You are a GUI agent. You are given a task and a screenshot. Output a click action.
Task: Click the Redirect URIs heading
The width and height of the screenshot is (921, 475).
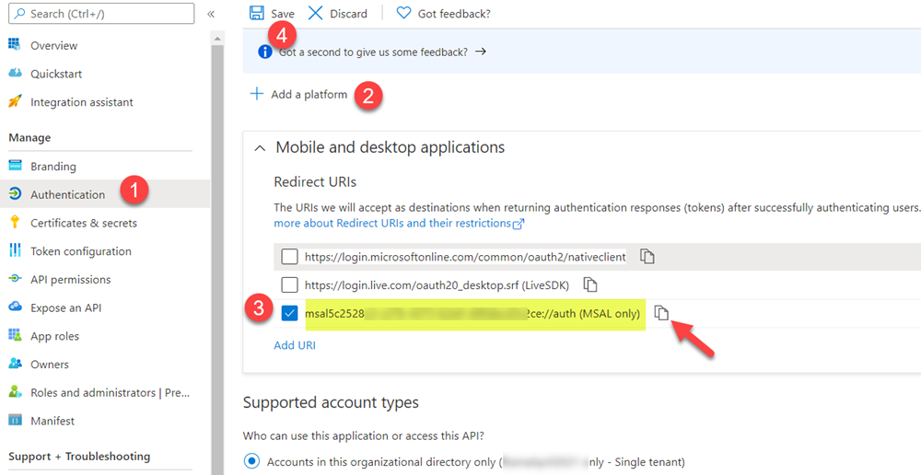pos(315,182)
